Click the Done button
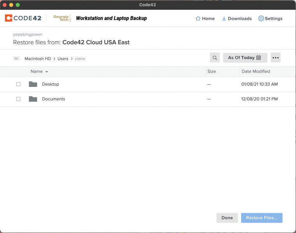The image size is (296, 233). (227, 218)
